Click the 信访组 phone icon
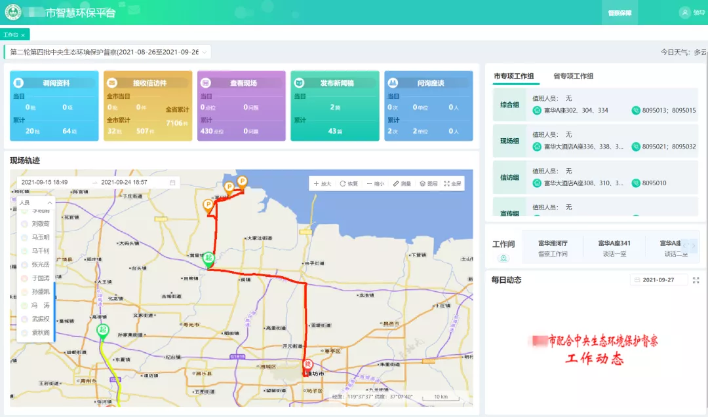The width and height of the screenshot is (708, 417). (x=636, y=183)
